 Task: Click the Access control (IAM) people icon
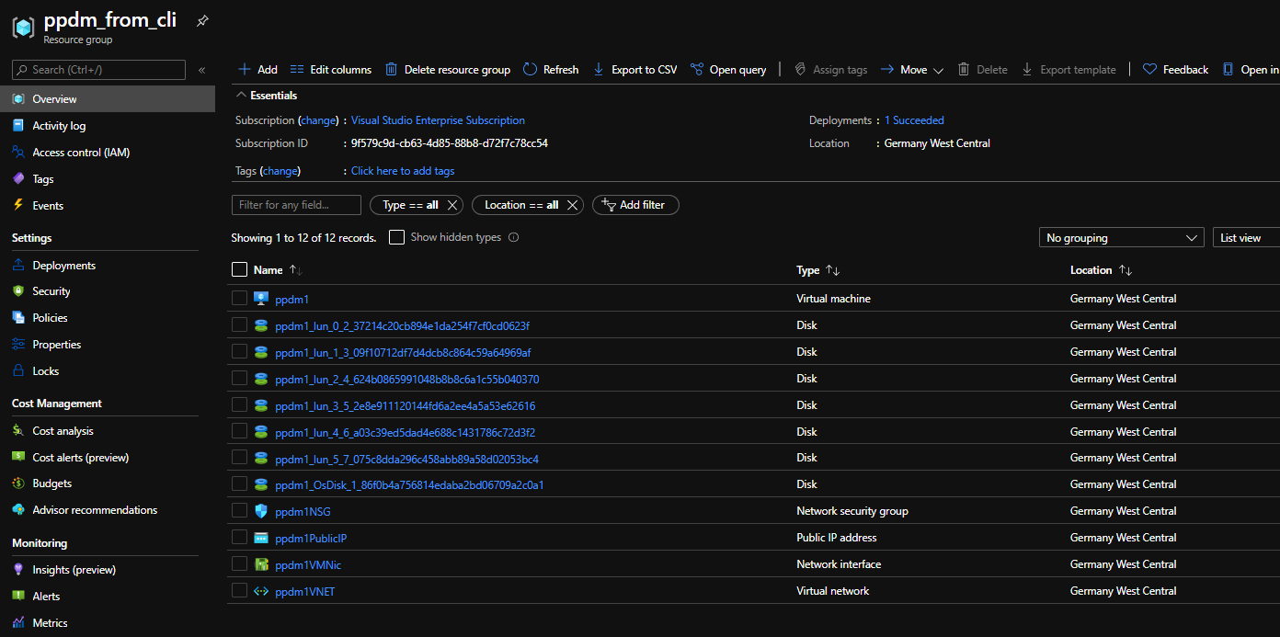(x=18, y=153)
